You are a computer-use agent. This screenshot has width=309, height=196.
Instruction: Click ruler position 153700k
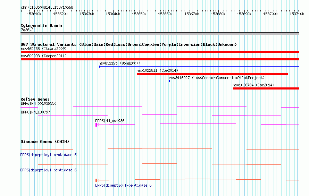coord(270,14)
